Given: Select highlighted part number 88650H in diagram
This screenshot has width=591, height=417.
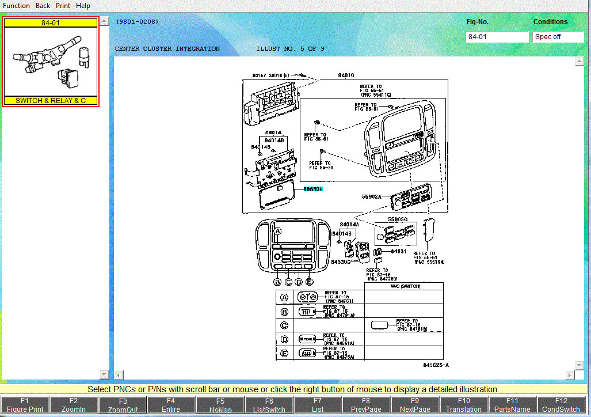Looking at the screenshot, I should tap(313, 189).
